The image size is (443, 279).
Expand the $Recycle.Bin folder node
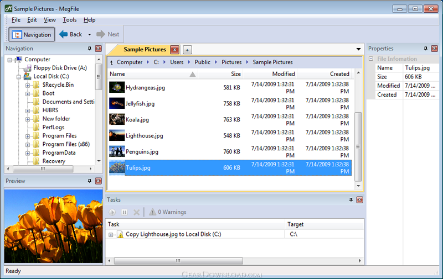click(28, 85)
